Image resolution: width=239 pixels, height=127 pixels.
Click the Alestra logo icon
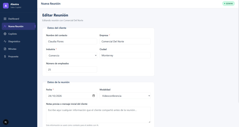pyautogui.click(x=6, y=6)
